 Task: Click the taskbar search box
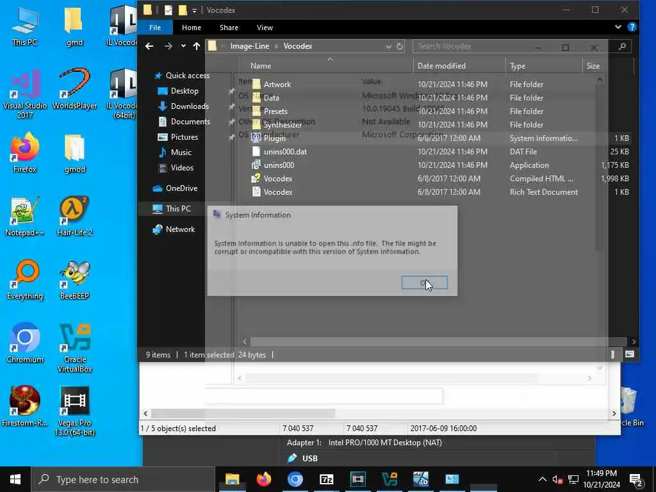pyautogui.click(x=123, y=479)
